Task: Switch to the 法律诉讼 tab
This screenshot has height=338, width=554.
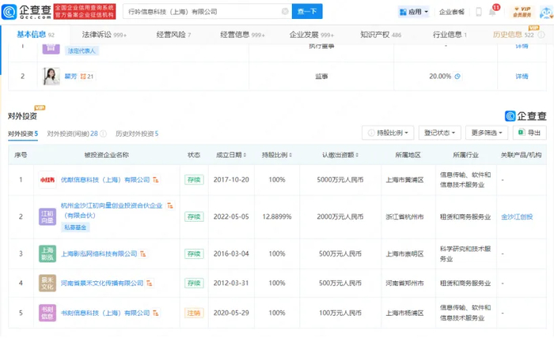Action: pyautogui.click(x=97, y=35)
